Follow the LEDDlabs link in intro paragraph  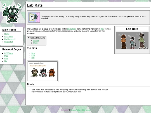(x=72, y=29)
